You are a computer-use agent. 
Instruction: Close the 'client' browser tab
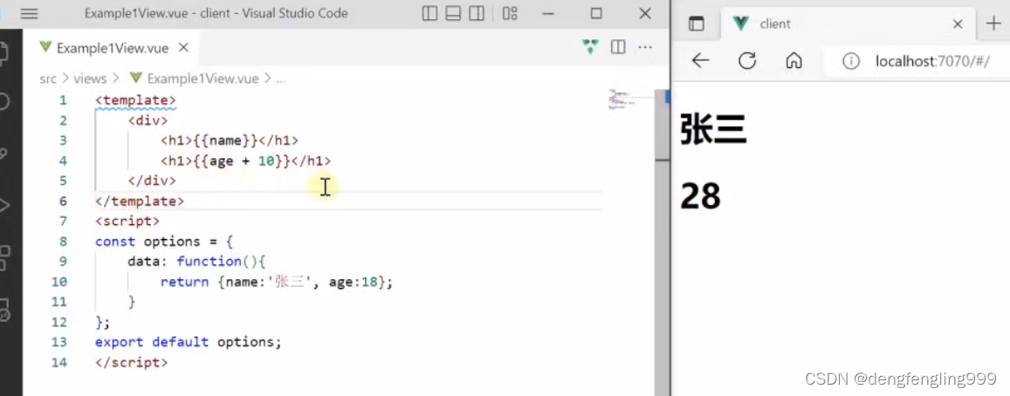pyautogui.click(x=957, y=24)
